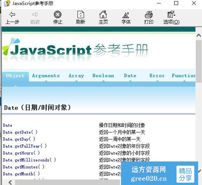
Task: Click the horizontal scrollbar thumb
Action: tap(67, 182)
